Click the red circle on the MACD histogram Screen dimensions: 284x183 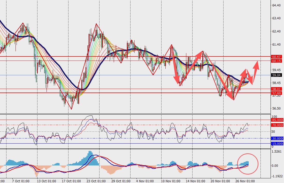(248, 163)
